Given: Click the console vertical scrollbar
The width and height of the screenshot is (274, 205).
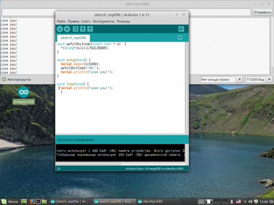Looking at the screenshot, I should click(187, 153).
